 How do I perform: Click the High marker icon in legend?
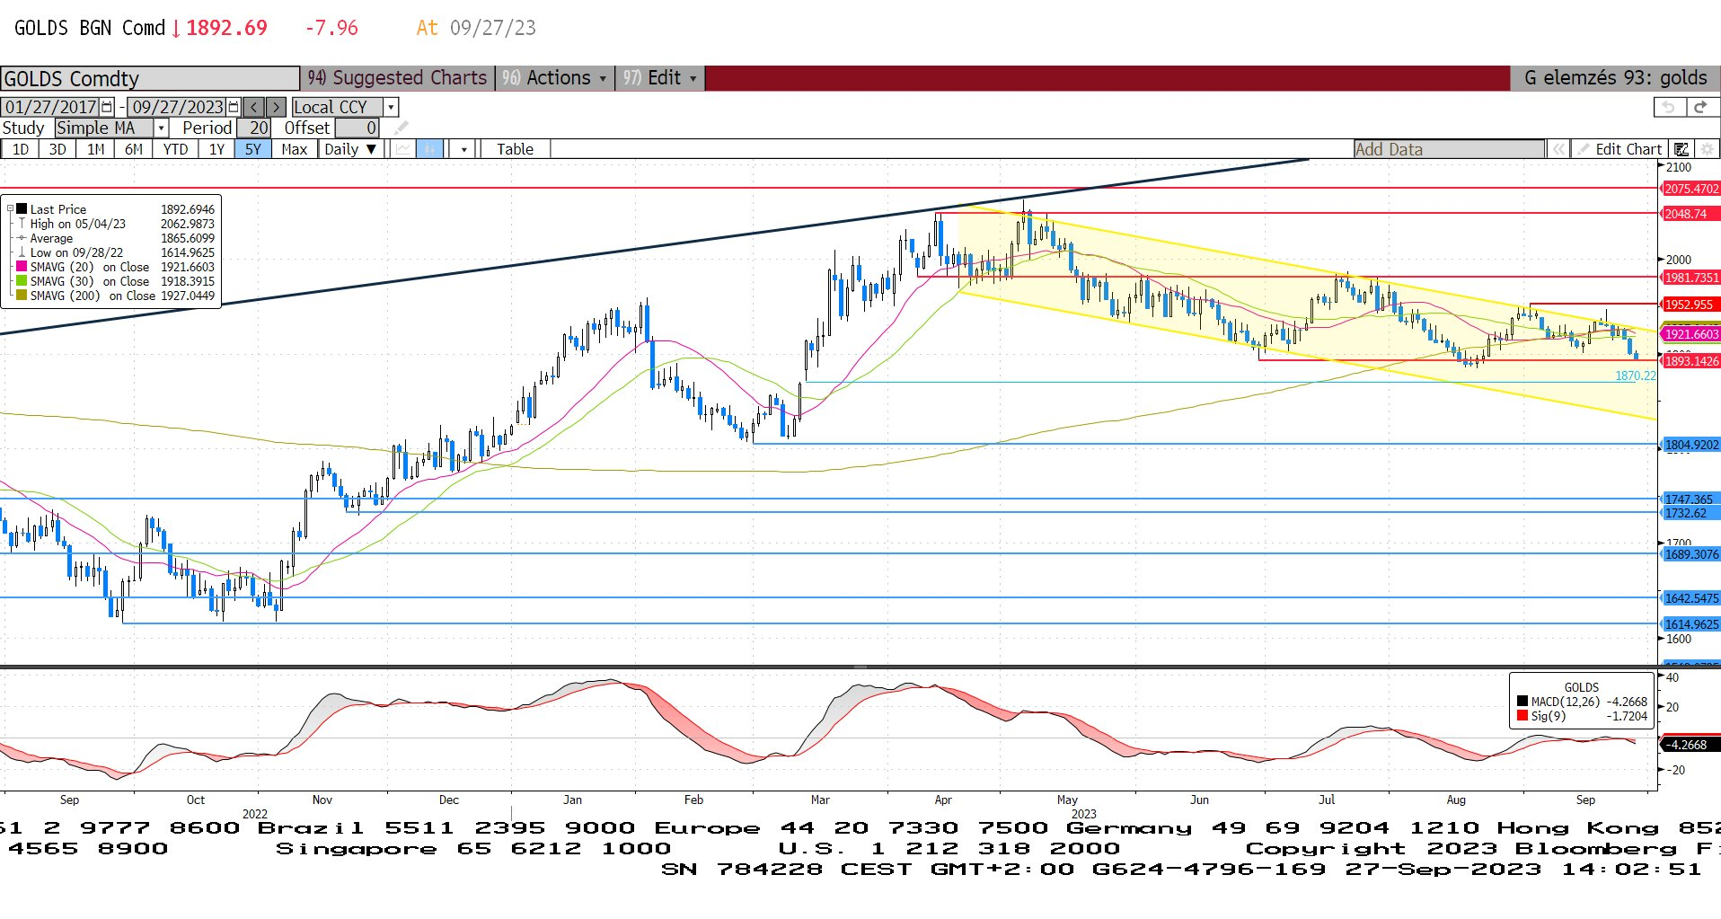(x=22, y=224)
